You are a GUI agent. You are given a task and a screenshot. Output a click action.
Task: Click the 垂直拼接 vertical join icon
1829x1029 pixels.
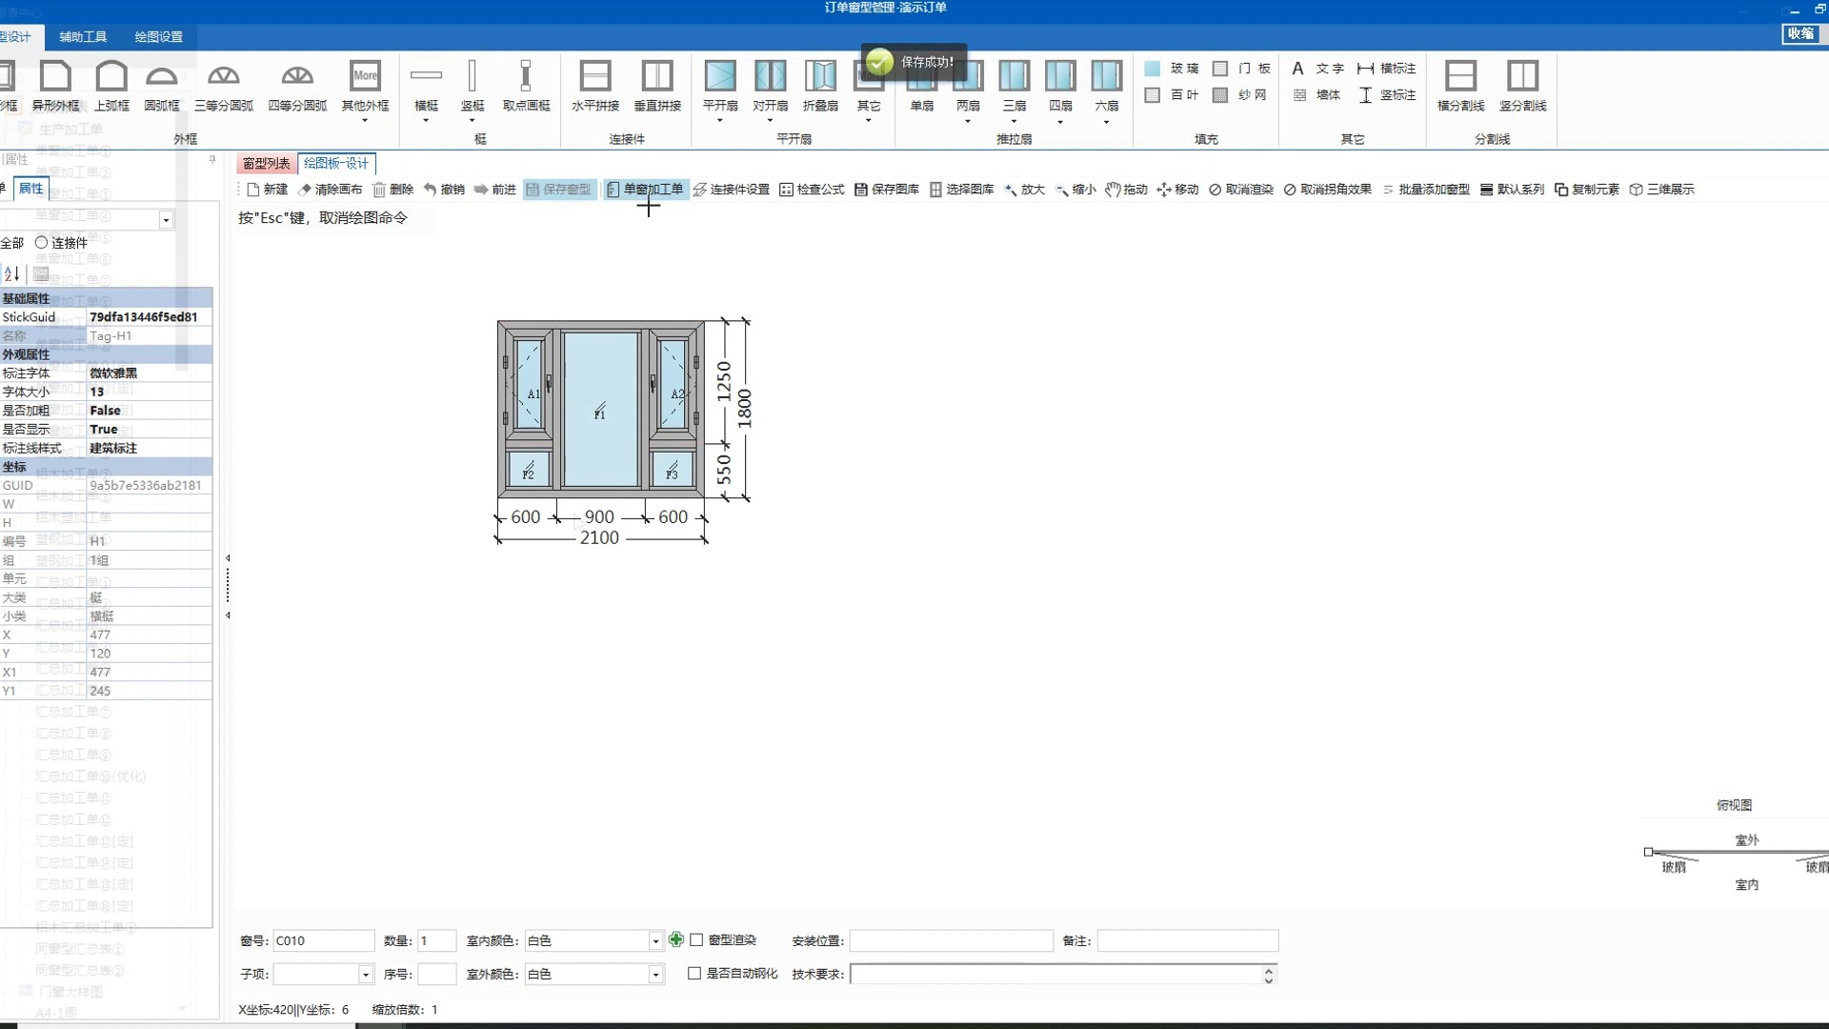coord(659,86)
